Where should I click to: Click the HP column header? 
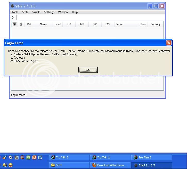point(69,24)
